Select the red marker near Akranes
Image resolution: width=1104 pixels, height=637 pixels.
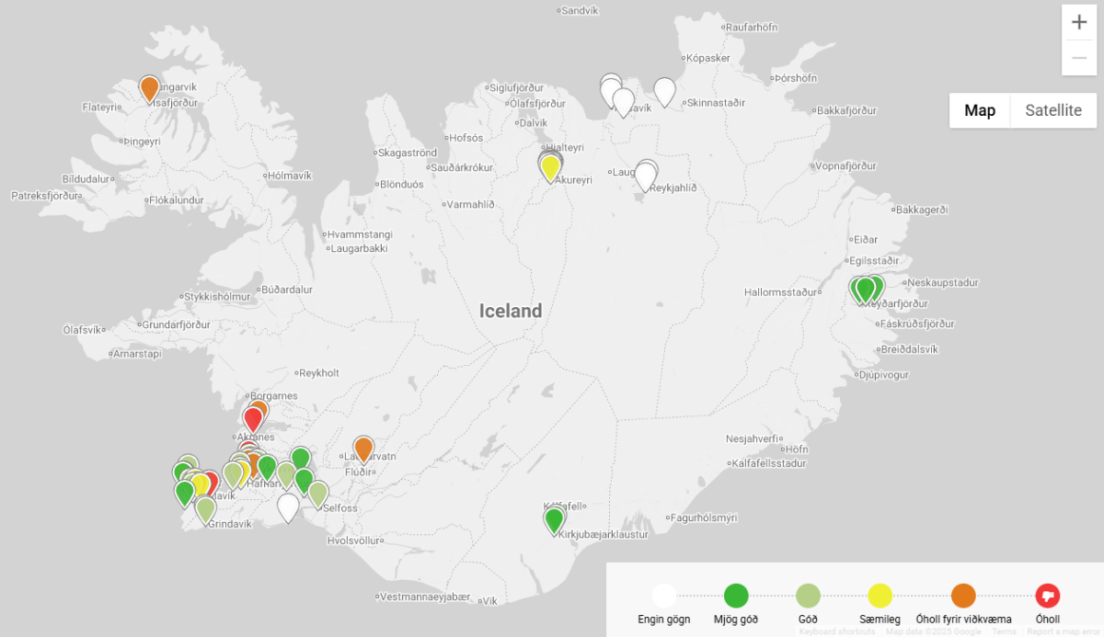click(253, 419)
